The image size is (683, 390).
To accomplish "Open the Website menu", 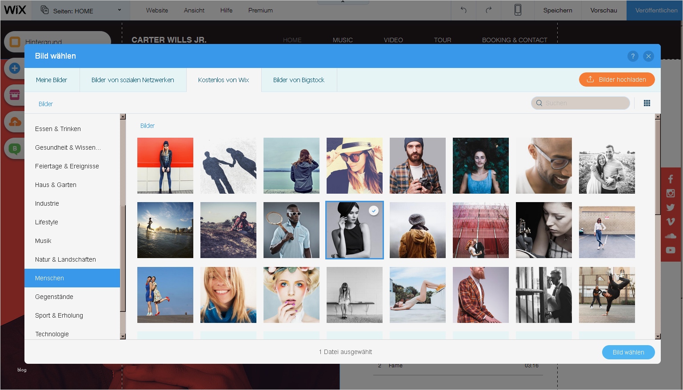I will 157,10.
